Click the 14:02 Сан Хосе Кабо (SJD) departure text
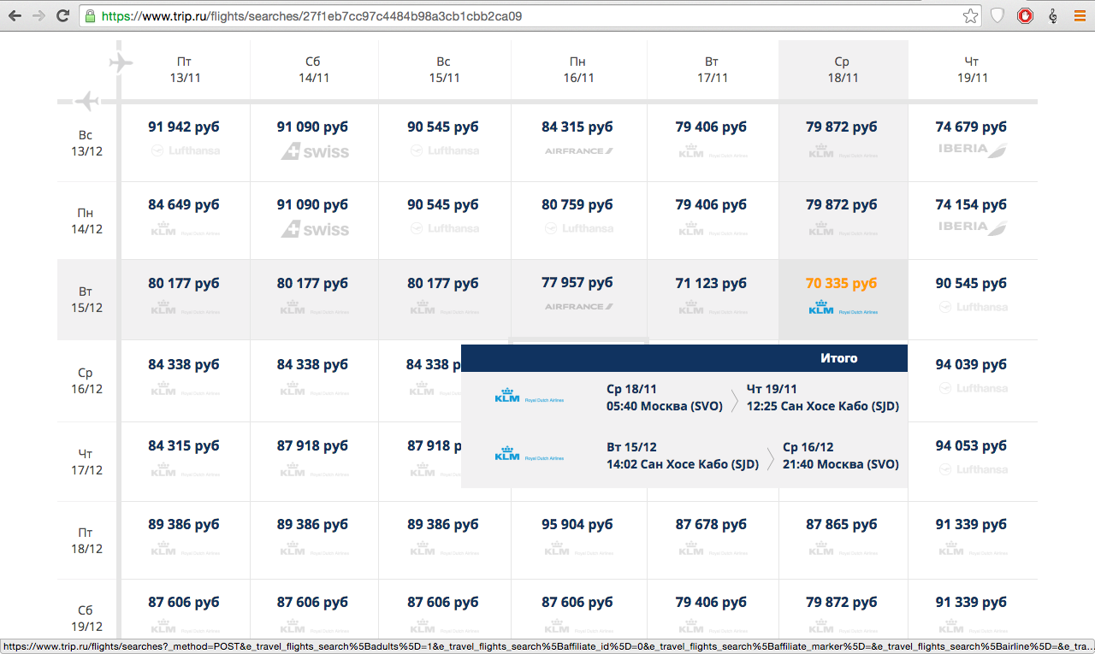1095x654 pixels. [683, 464]
